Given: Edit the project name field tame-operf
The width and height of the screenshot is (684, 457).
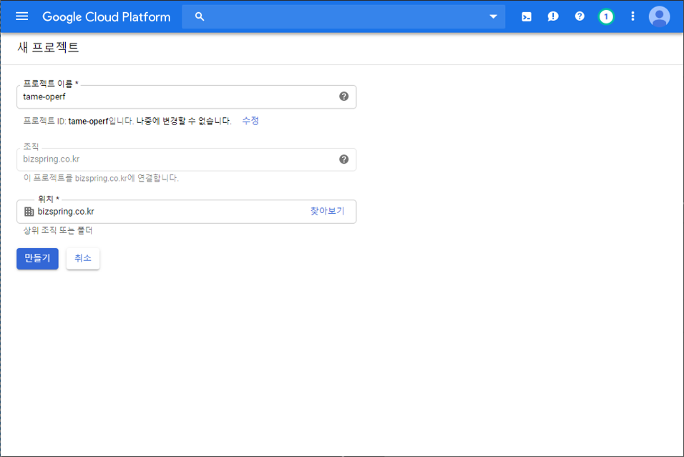Looking at the screenshot, I should tap(186, 97).
